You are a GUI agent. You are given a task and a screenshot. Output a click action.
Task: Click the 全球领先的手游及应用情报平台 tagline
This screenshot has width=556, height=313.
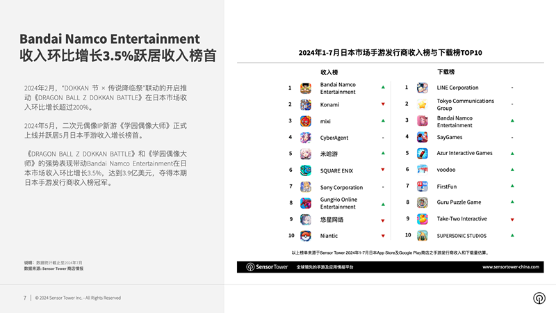click(325, 267)
